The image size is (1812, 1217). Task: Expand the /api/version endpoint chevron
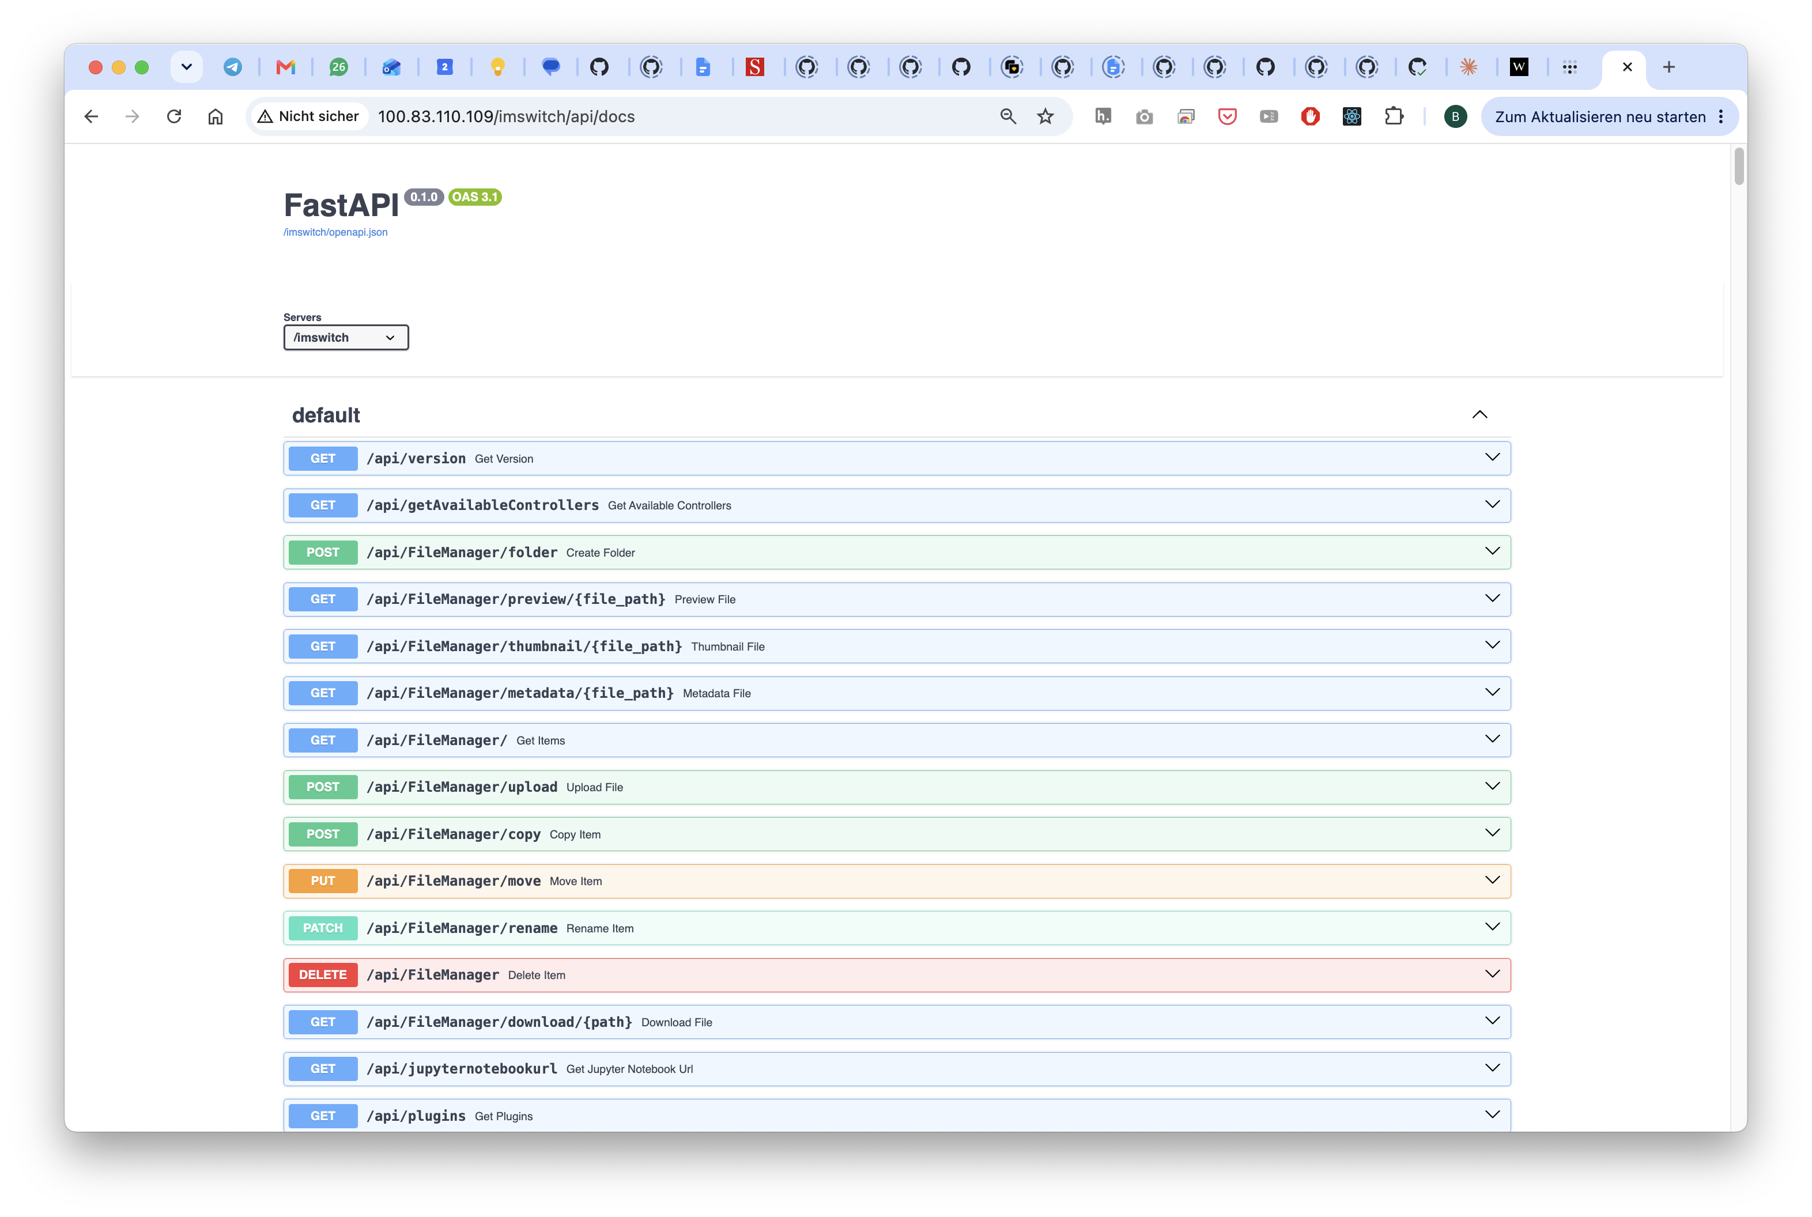click(x=1492, y=457)
